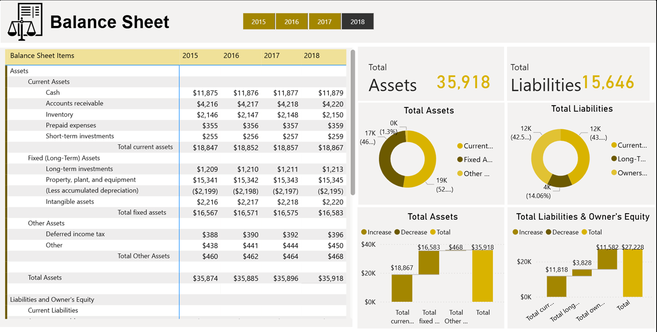Click the Total legend dot in Total Assets waterfall
Screen dimensions: 657x332
click(433, 232)
